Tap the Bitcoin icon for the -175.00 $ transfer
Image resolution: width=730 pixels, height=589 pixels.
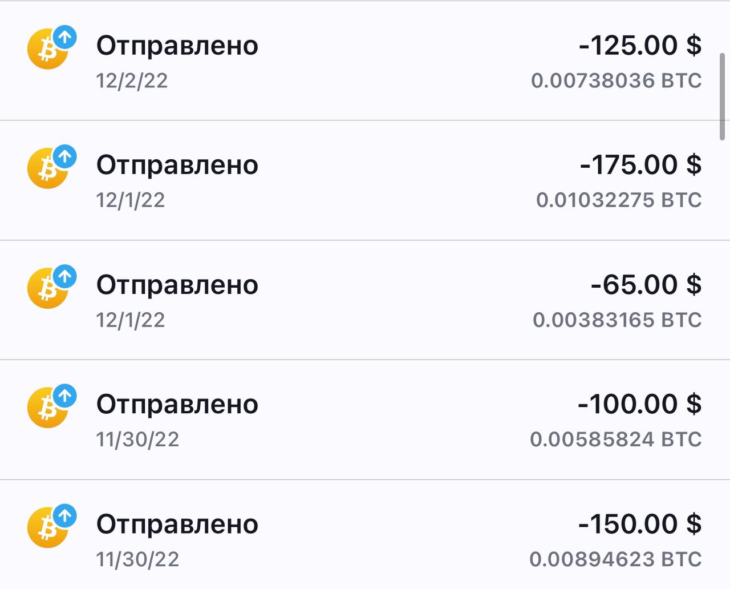click(x=49, y=168)
